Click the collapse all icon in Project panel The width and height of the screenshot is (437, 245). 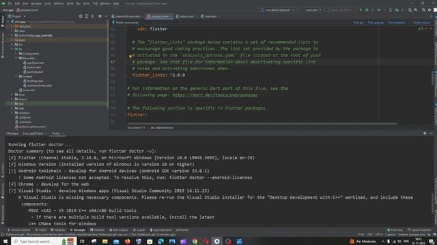tap(93, 16)
